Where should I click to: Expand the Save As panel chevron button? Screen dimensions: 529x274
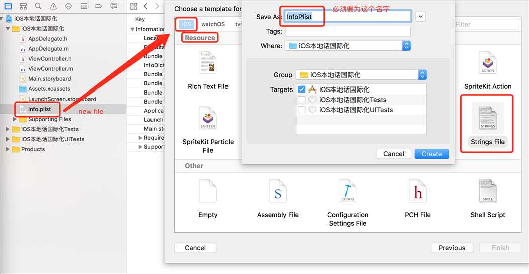coord(420,16)
